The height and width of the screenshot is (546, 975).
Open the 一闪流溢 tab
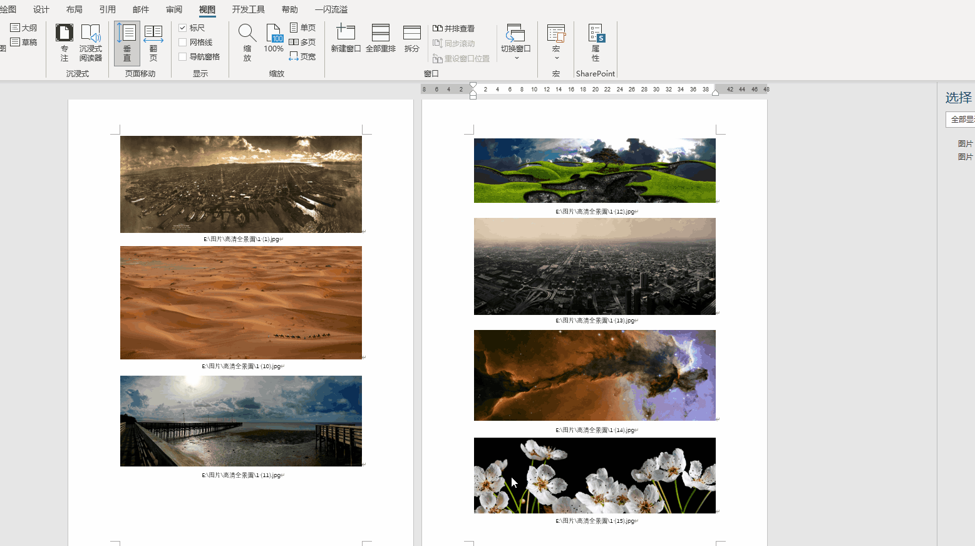click(x=331, y=9)
